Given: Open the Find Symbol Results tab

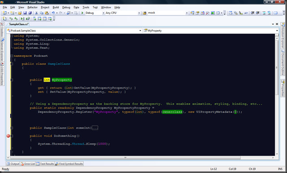Looking at the screenshot, I should (x=69, y=164).
